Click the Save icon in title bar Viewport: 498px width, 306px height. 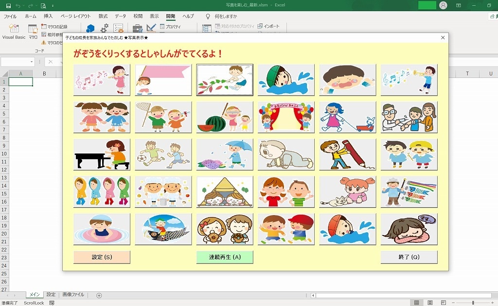pos(8,5)
